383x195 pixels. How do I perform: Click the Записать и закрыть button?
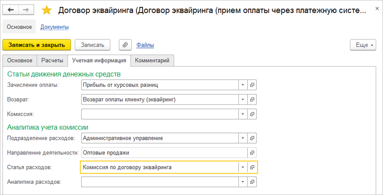pos(37,44)
